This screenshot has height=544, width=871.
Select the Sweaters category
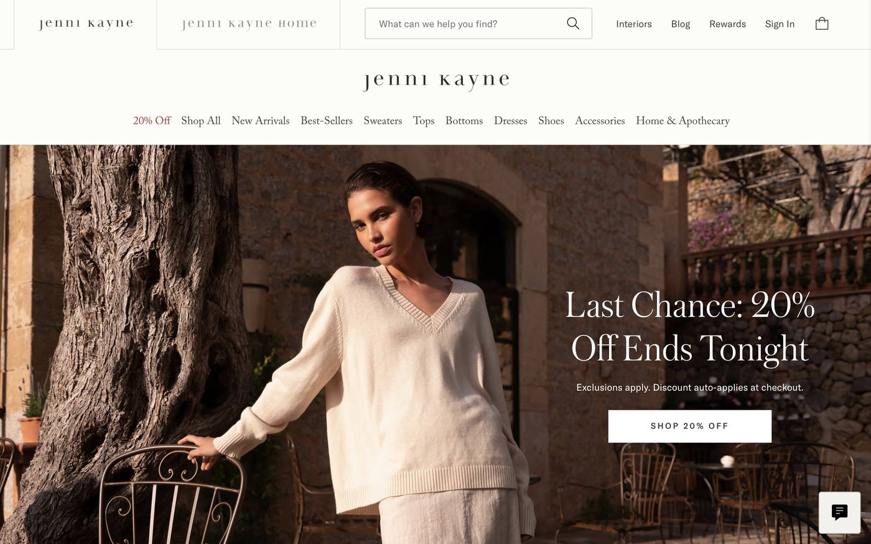pyautogui.click(x=383, y=121)
